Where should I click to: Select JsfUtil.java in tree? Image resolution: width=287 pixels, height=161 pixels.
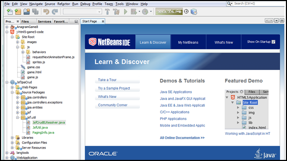pos(40,127)
